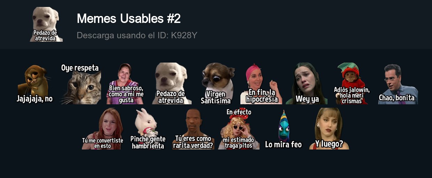The height and width of the screenshot is (178, 432).
Task: Choose the 'Lo mira feo' fish sticker
Action: pyautogui.click(x=284, y=129)
